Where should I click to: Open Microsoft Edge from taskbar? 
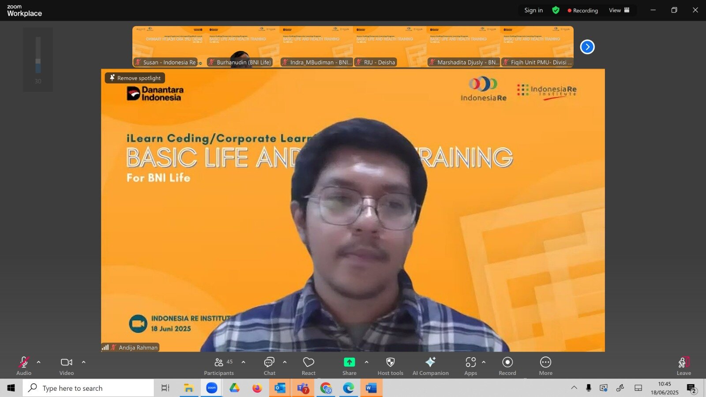coord(349,388)
